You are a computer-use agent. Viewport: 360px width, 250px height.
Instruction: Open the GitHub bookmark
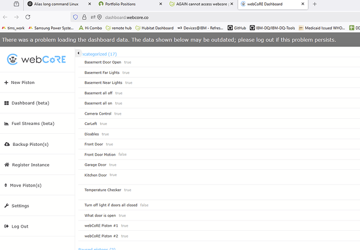[x=237, y=28]
